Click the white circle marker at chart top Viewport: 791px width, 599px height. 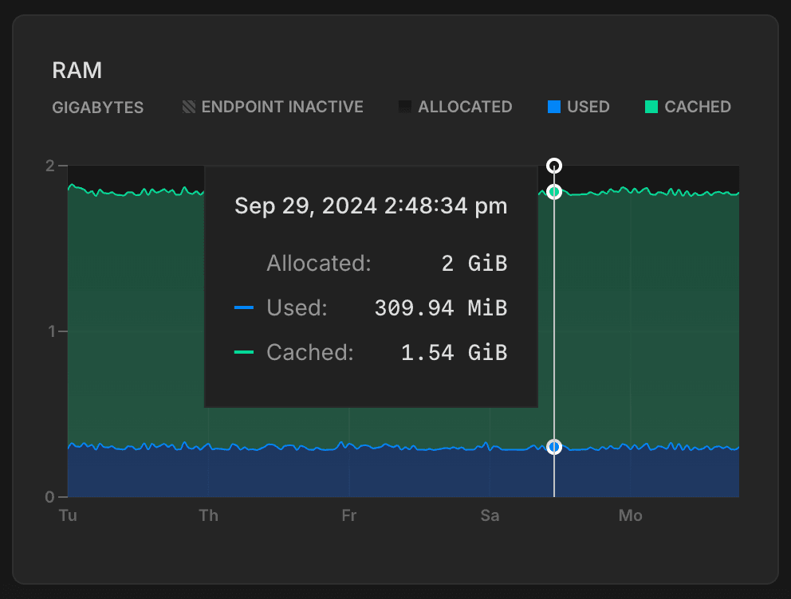point(554,166)
